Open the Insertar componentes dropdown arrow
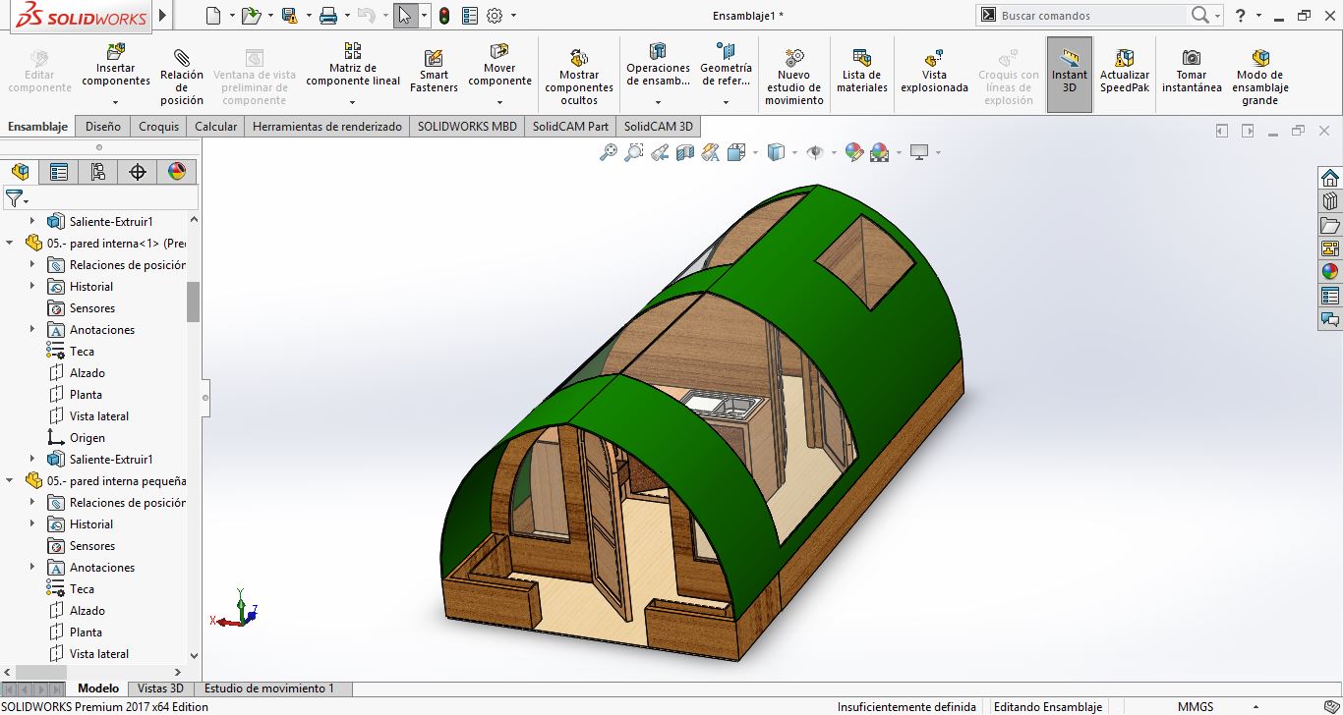 click(x=116, y=102)
